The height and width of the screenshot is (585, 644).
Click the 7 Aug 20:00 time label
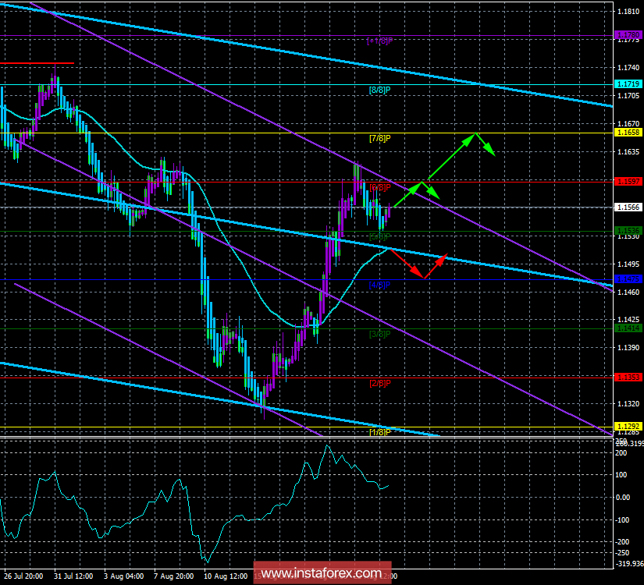174,576
